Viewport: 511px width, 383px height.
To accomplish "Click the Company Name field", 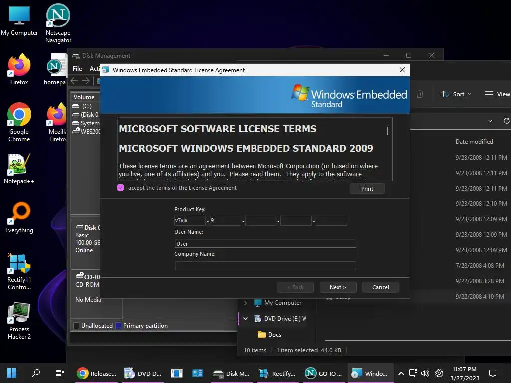I will coord(265,266).
